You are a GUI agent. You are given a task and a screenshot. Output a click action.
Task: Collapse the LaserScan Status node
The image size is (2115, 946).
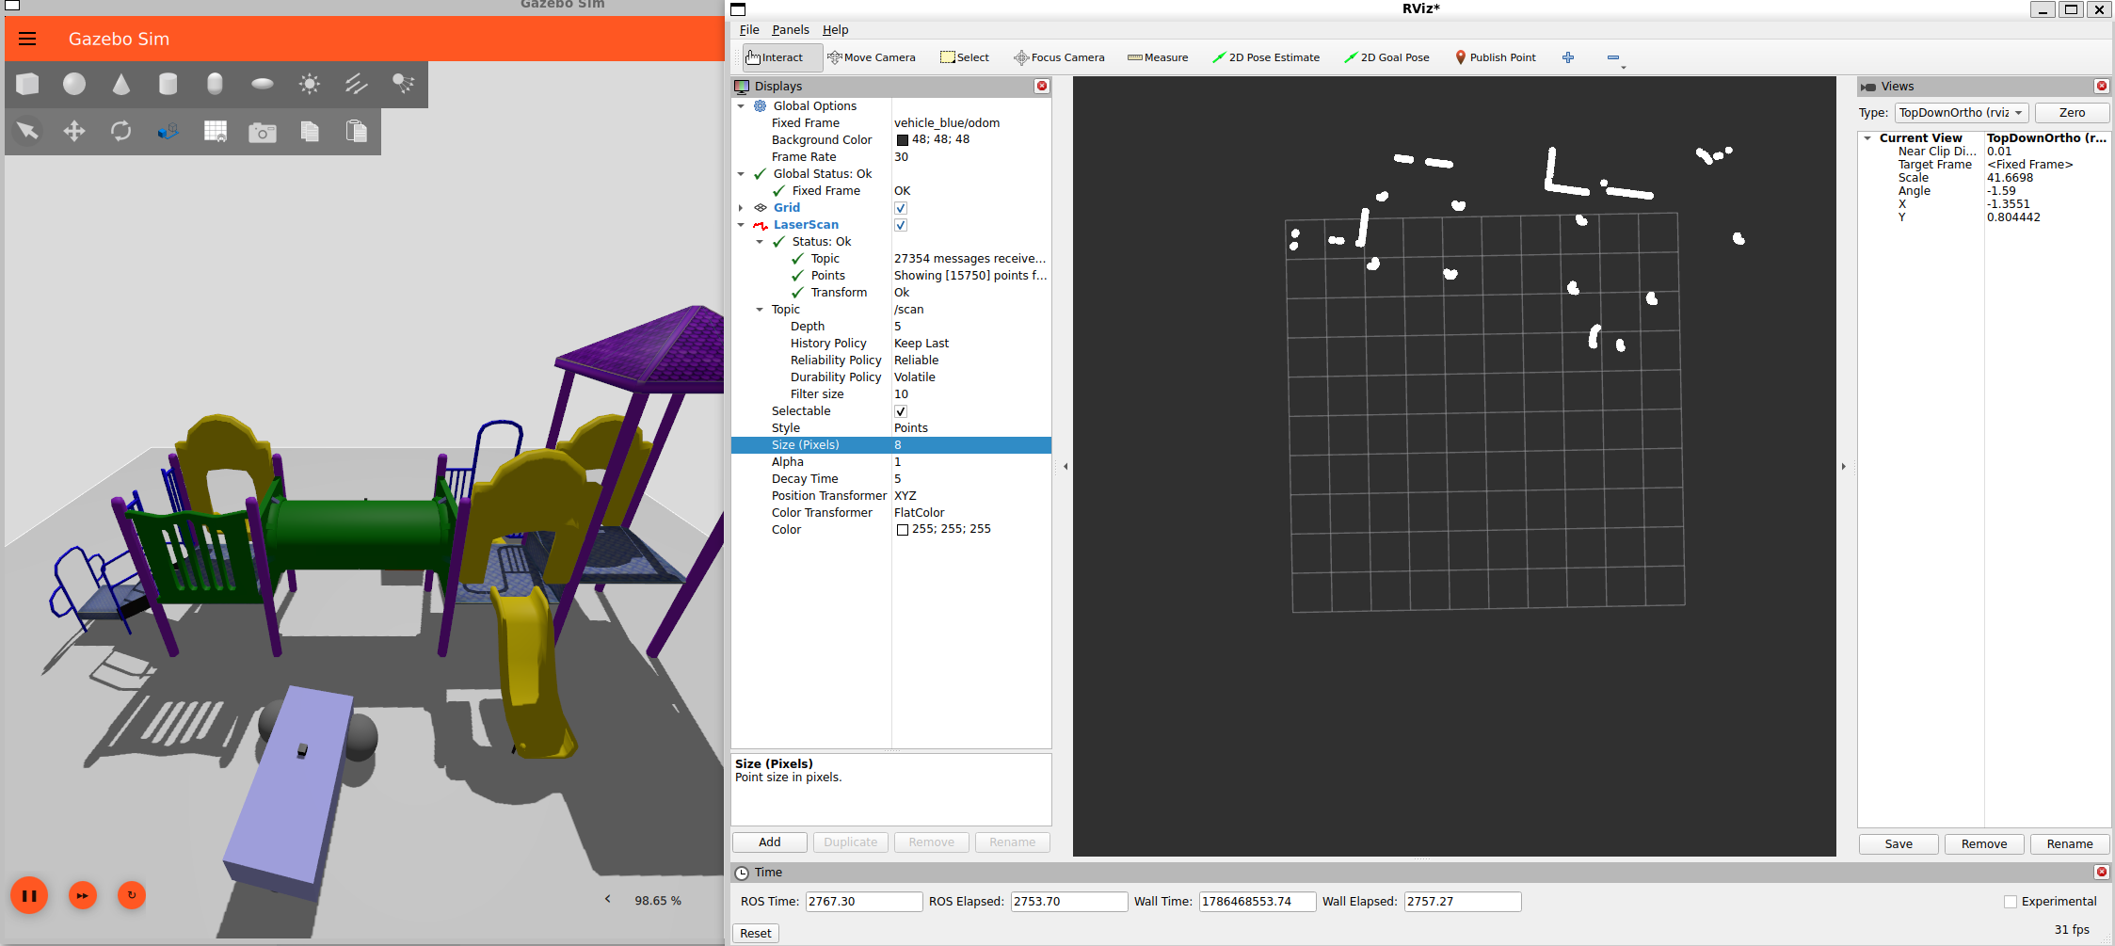coord(760,242)
